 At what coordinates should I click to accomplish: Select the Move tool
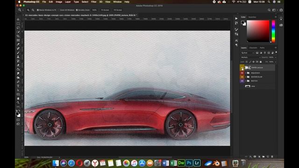18,19
